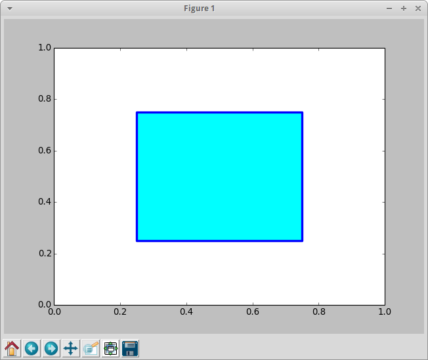Activate the Pan axes tool
This screenshot has width=428, height=360.
pyautogui.click(x=71, y=348)
